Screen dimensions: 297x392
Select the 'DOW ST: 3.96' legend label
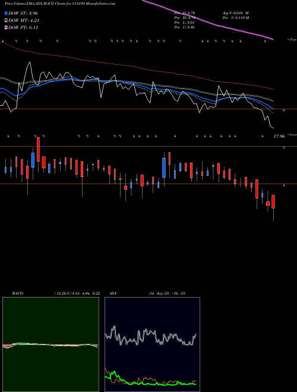click(23, 13)
